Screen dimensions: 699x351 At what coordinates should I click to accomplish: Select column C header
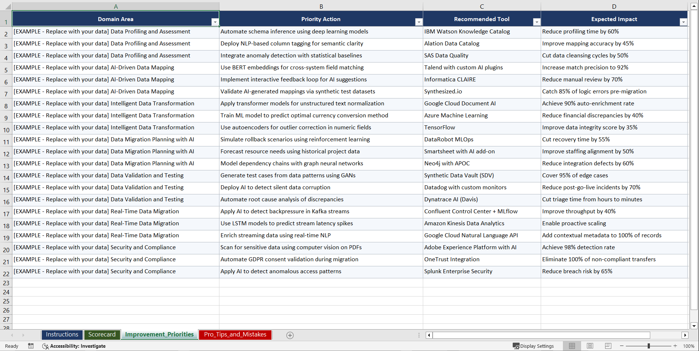coord(481,6)
